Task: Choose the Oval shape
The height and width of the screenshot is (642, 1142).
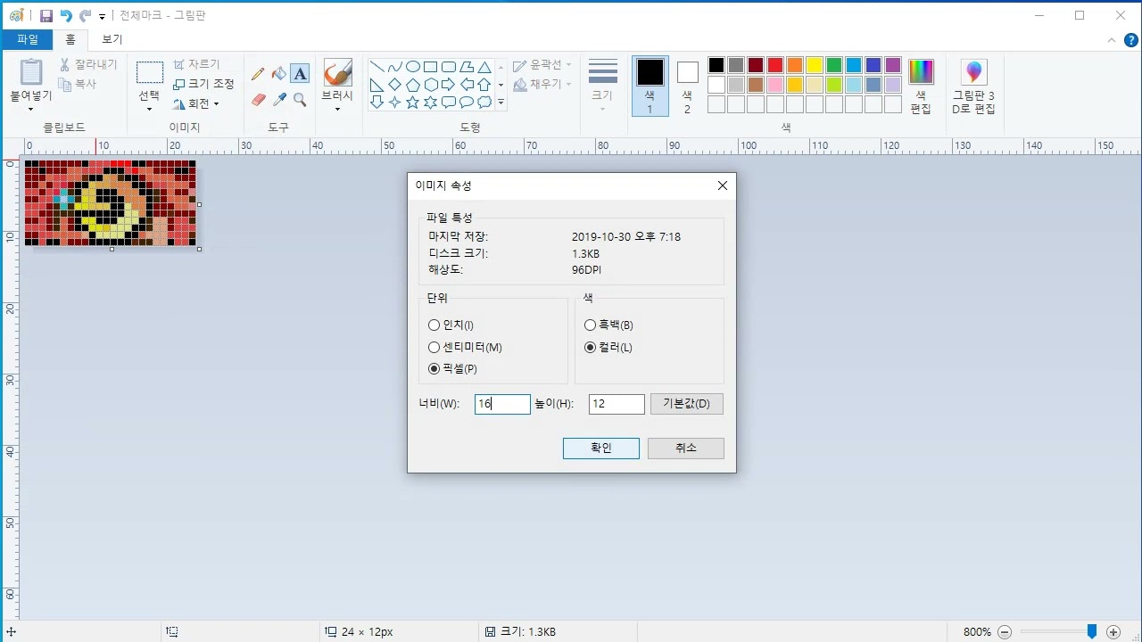Action: pyautogui.click(x=412, y=67)
